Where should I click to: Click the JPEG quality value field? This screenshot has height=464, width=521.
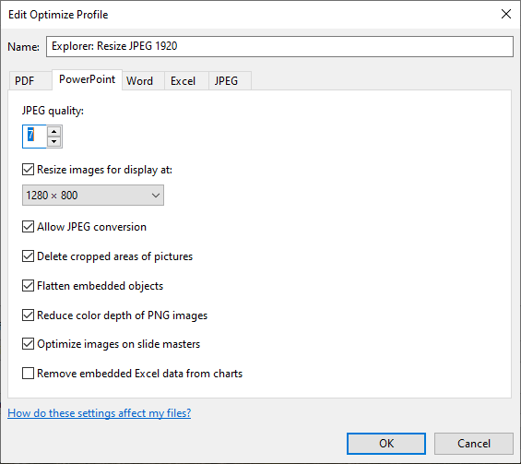click(34, 137)
